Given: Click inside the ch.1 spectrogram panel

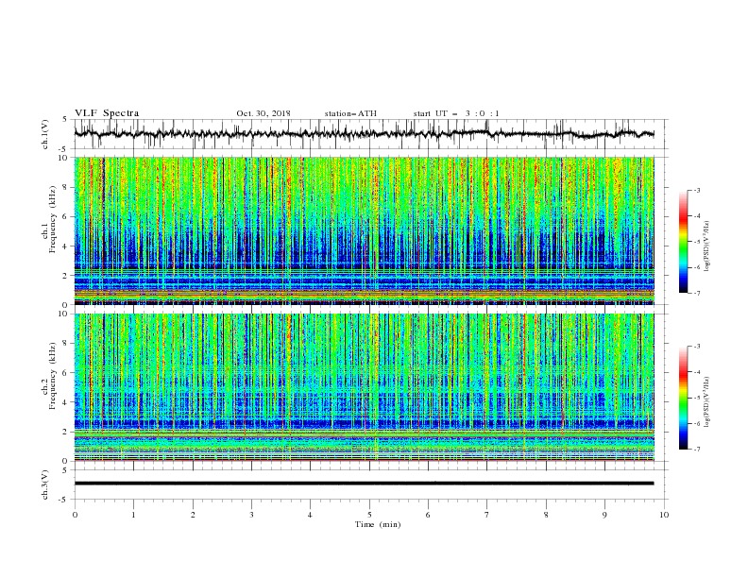Looking at the screenshot, I should point(364,230).
